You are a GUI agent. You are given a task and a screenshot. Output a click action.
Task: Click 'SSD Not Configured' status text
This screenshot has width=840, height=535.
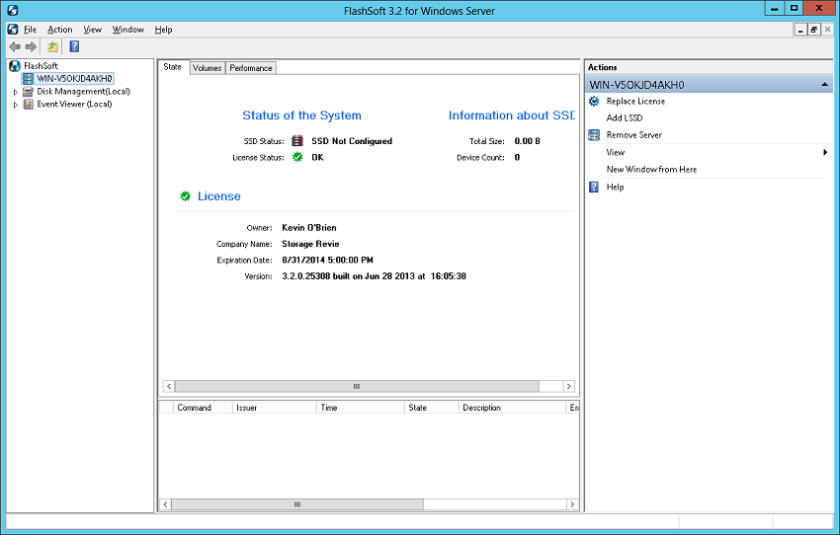point(352,141)
